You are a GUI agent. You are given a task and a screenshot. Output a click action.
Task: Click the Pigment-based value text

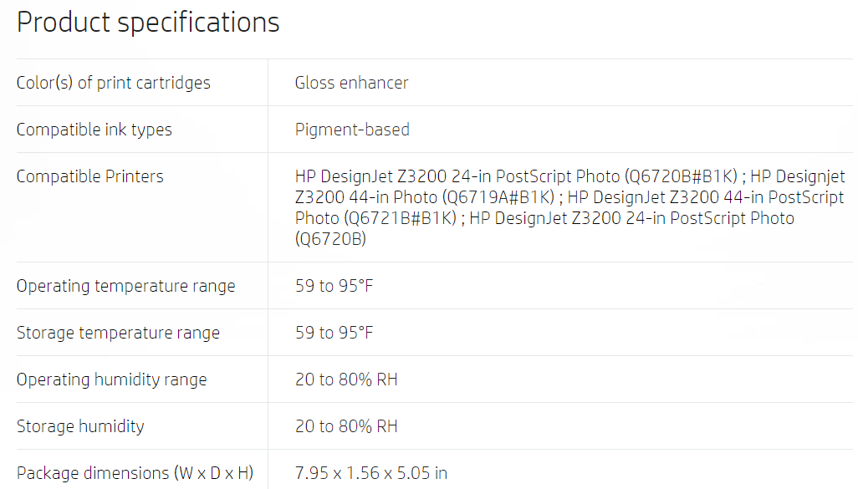pos(352,130)
